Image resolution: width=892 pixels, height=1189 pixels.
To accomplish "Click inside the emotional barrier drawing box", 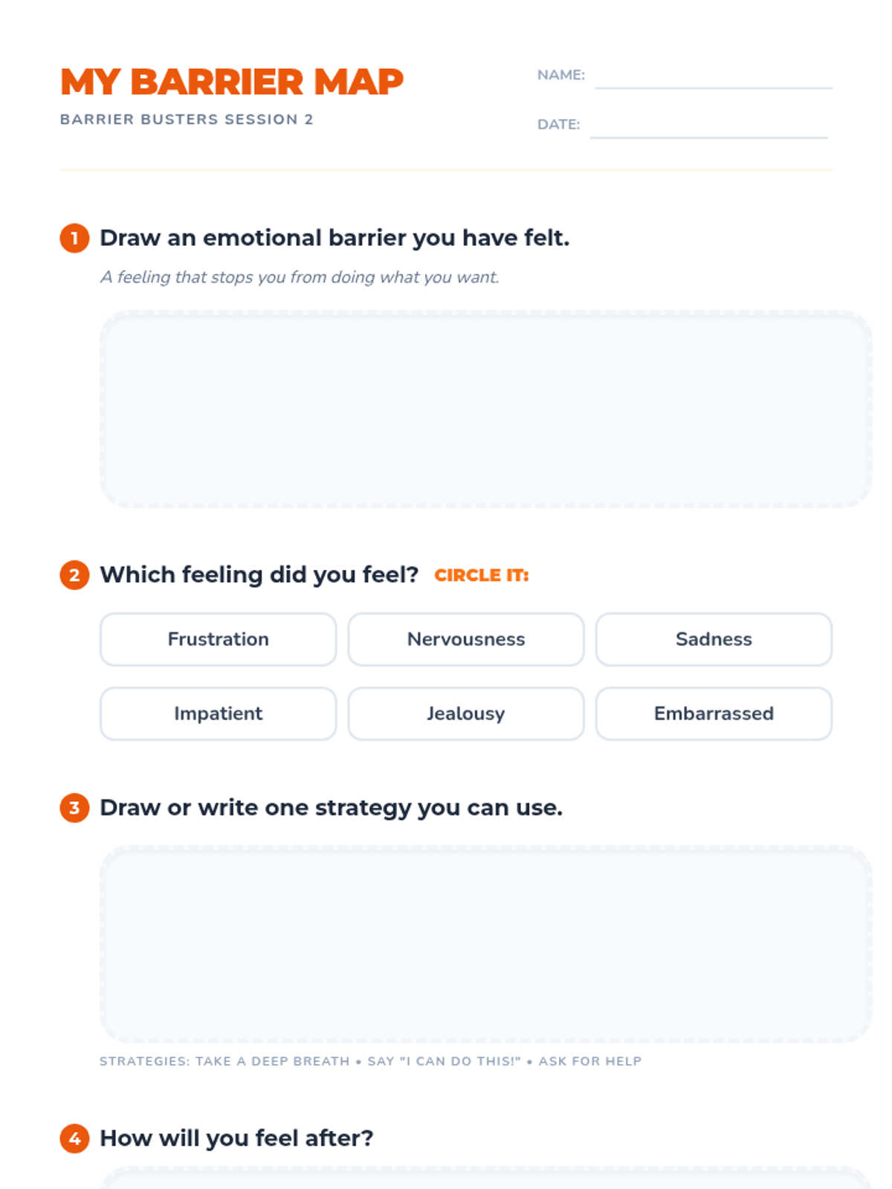I will [x=485, y=409].
